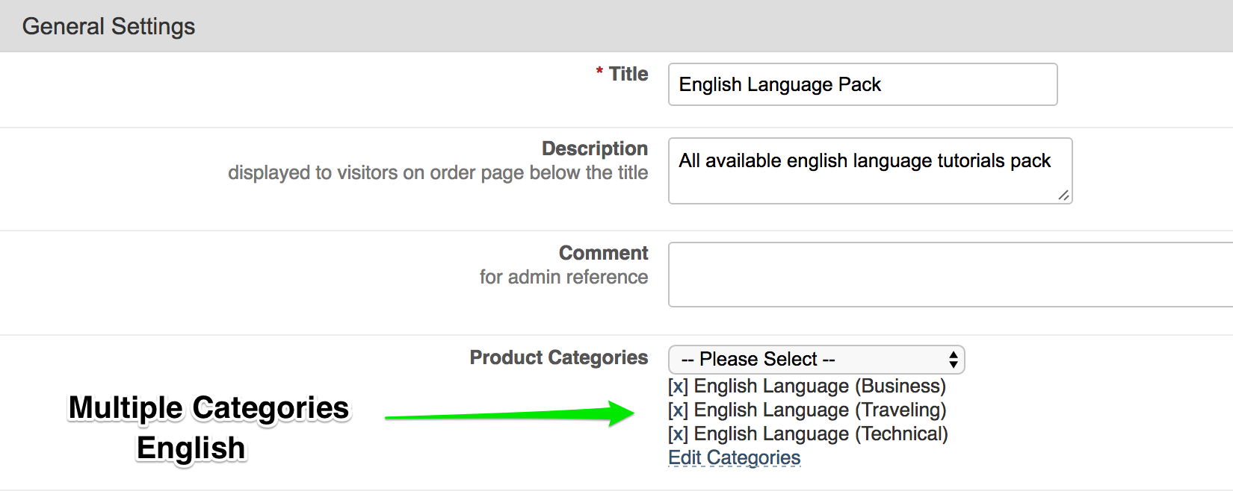1233x491 pixels.
Task: Focus the Title input field
Action: 862,84
